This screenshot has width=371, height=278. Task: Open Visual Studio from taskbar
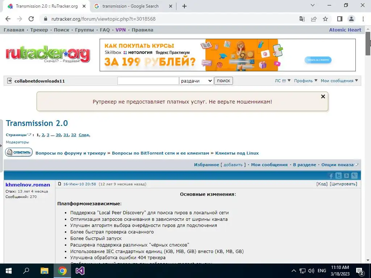tap(80, 271)
